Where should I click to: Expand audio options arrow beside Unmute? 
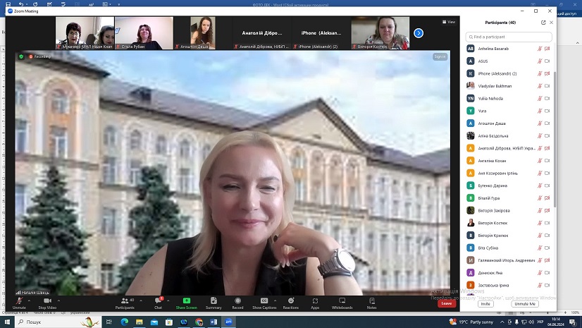(x=30, y=300)
